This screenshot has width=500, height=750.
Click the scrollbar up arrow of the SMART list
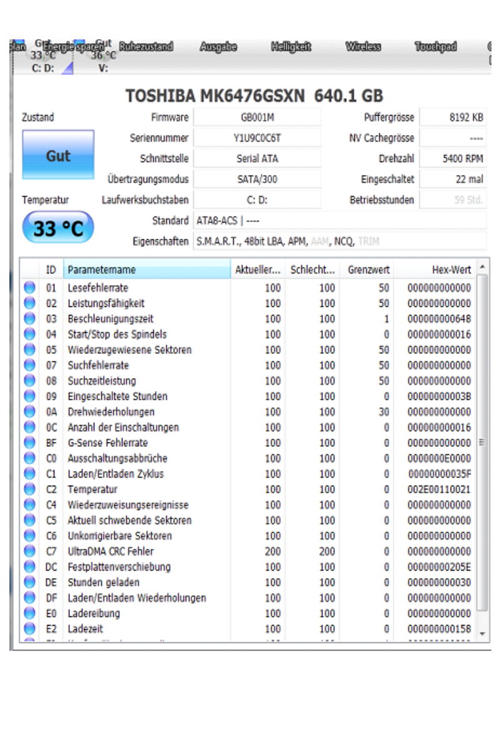coord(482,267)
